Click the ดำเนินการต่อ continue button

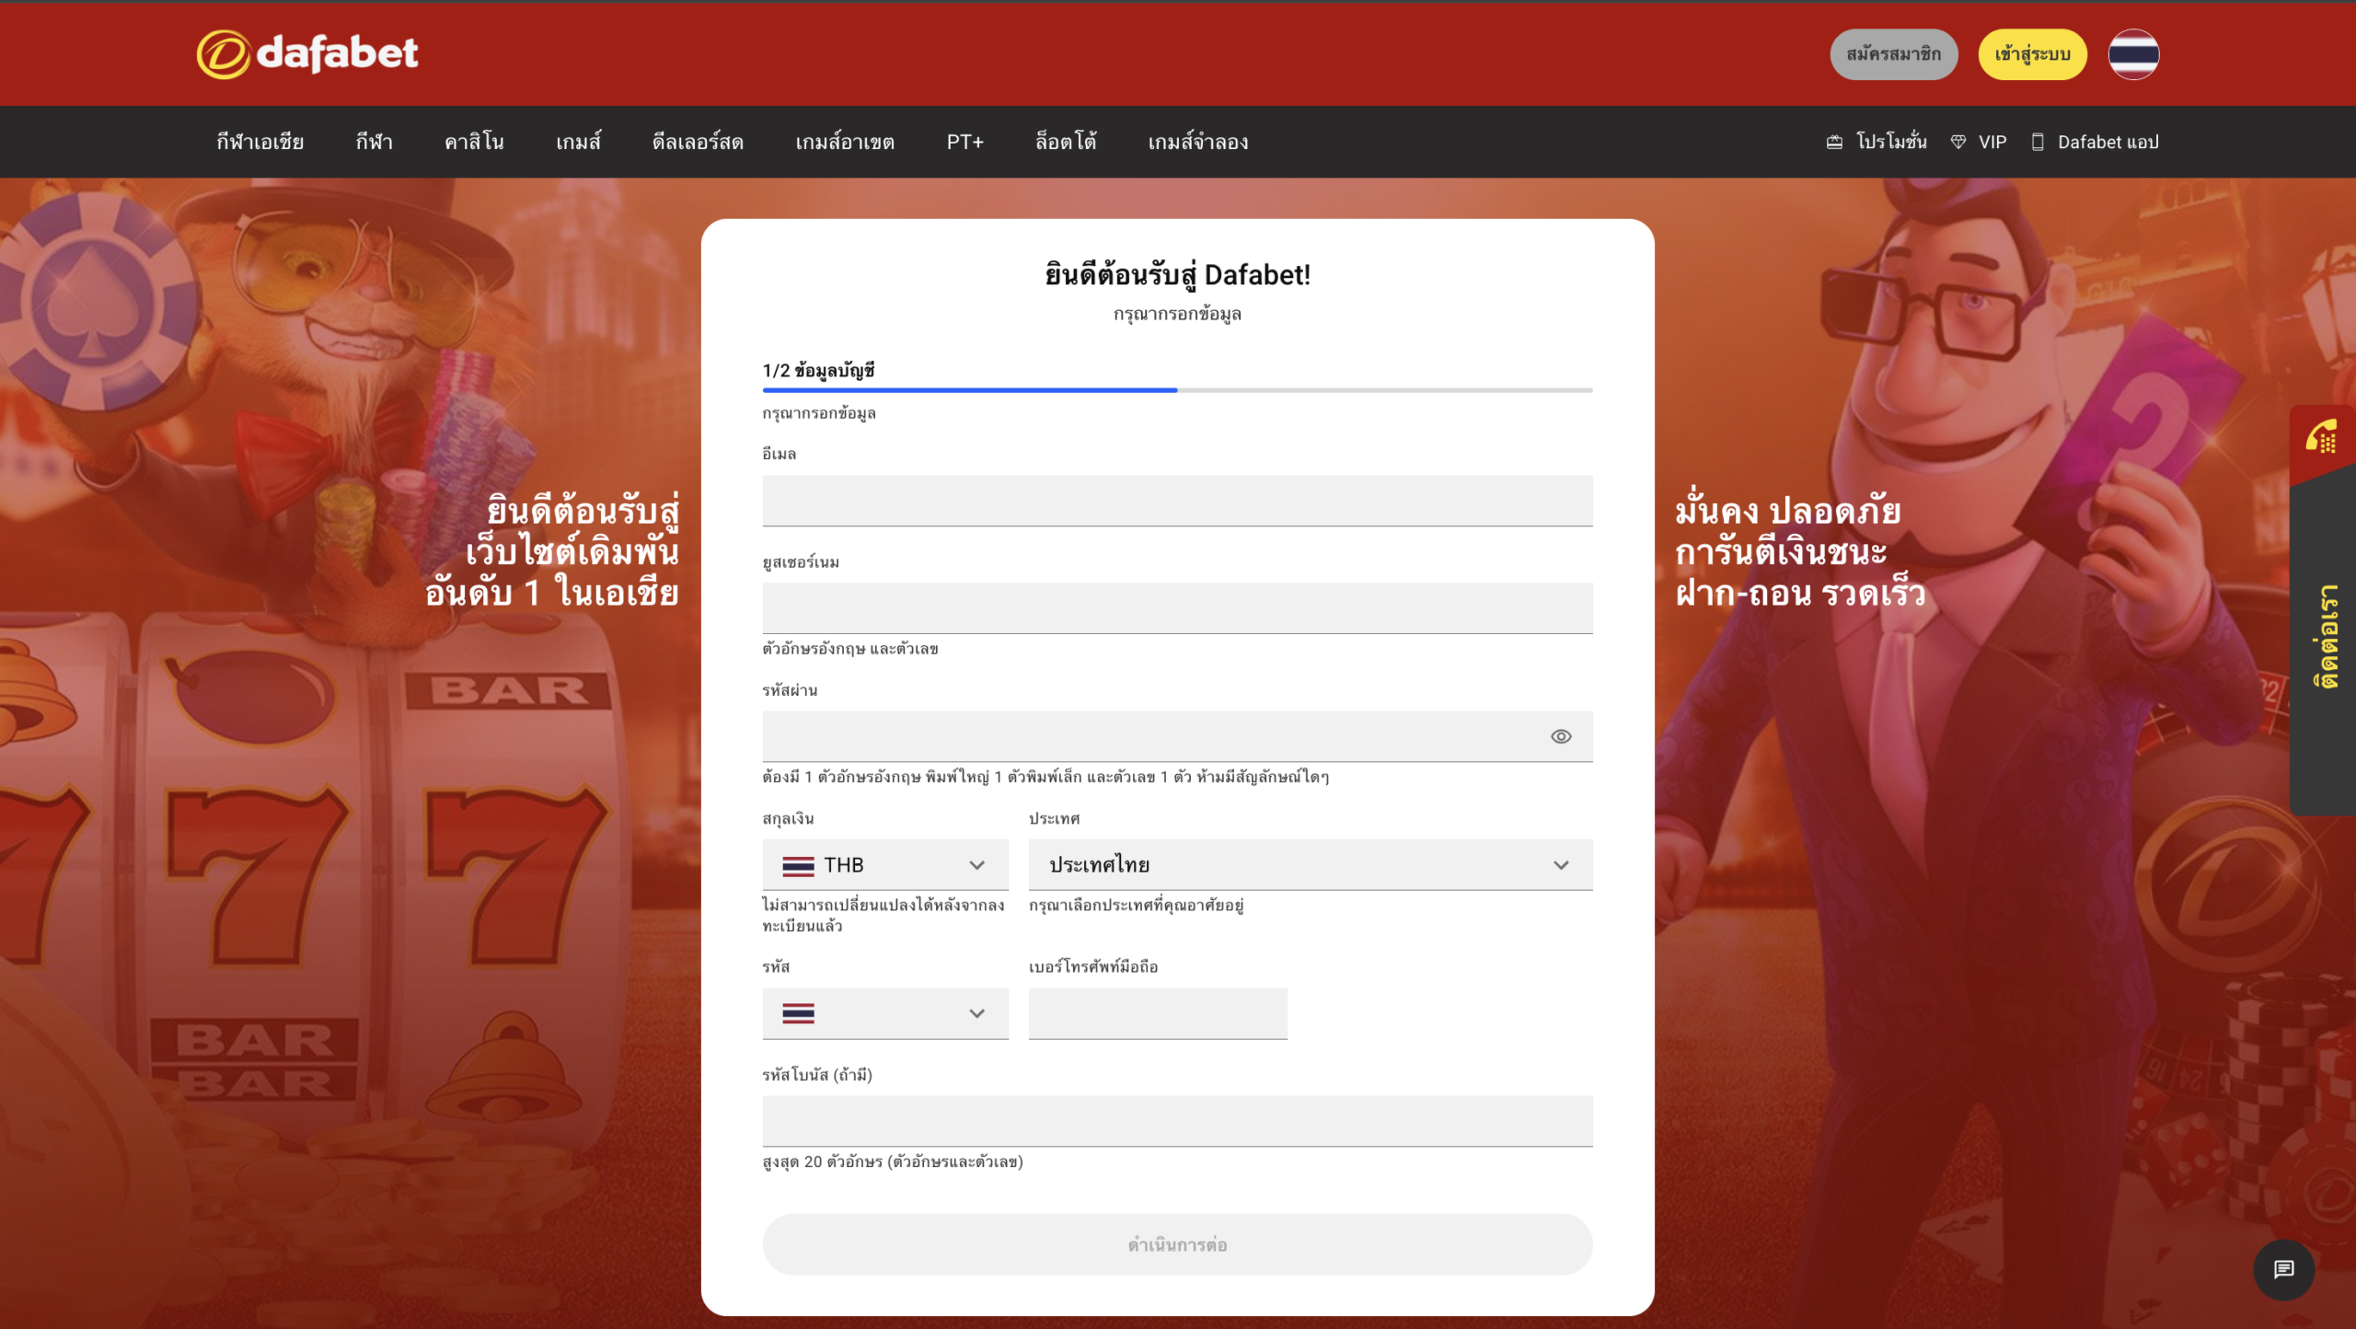point(1177,1244)
